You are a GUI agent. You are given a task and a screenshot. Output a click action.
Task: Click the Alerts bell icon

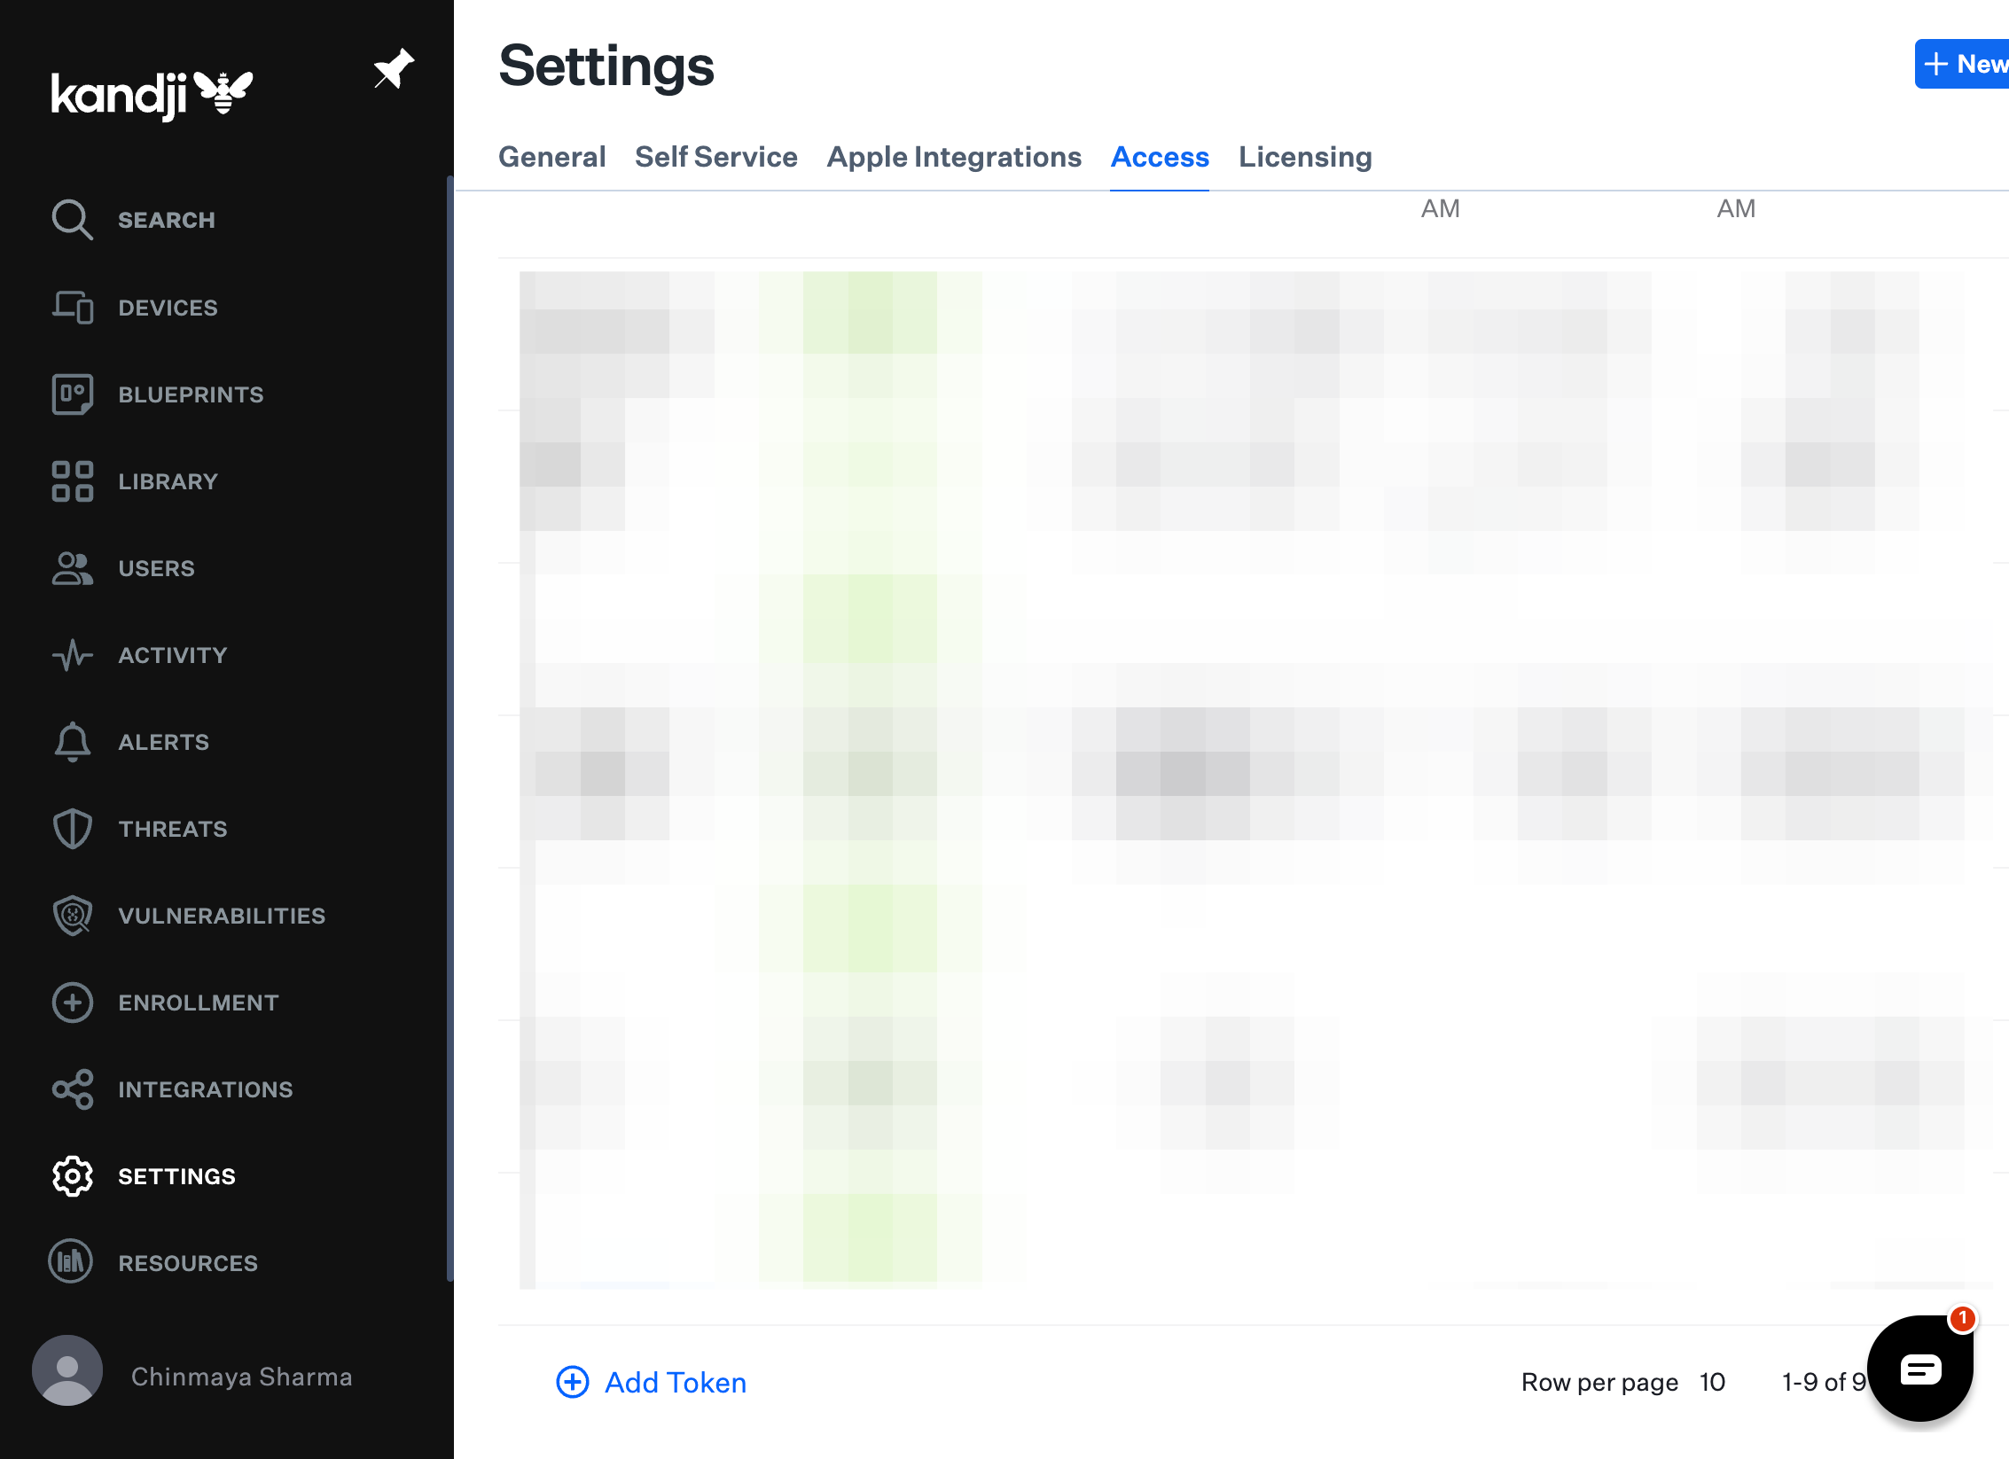click(x=72, y=742)
